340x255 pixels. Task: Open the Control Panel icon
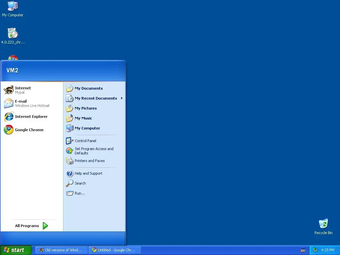[70, 141]
